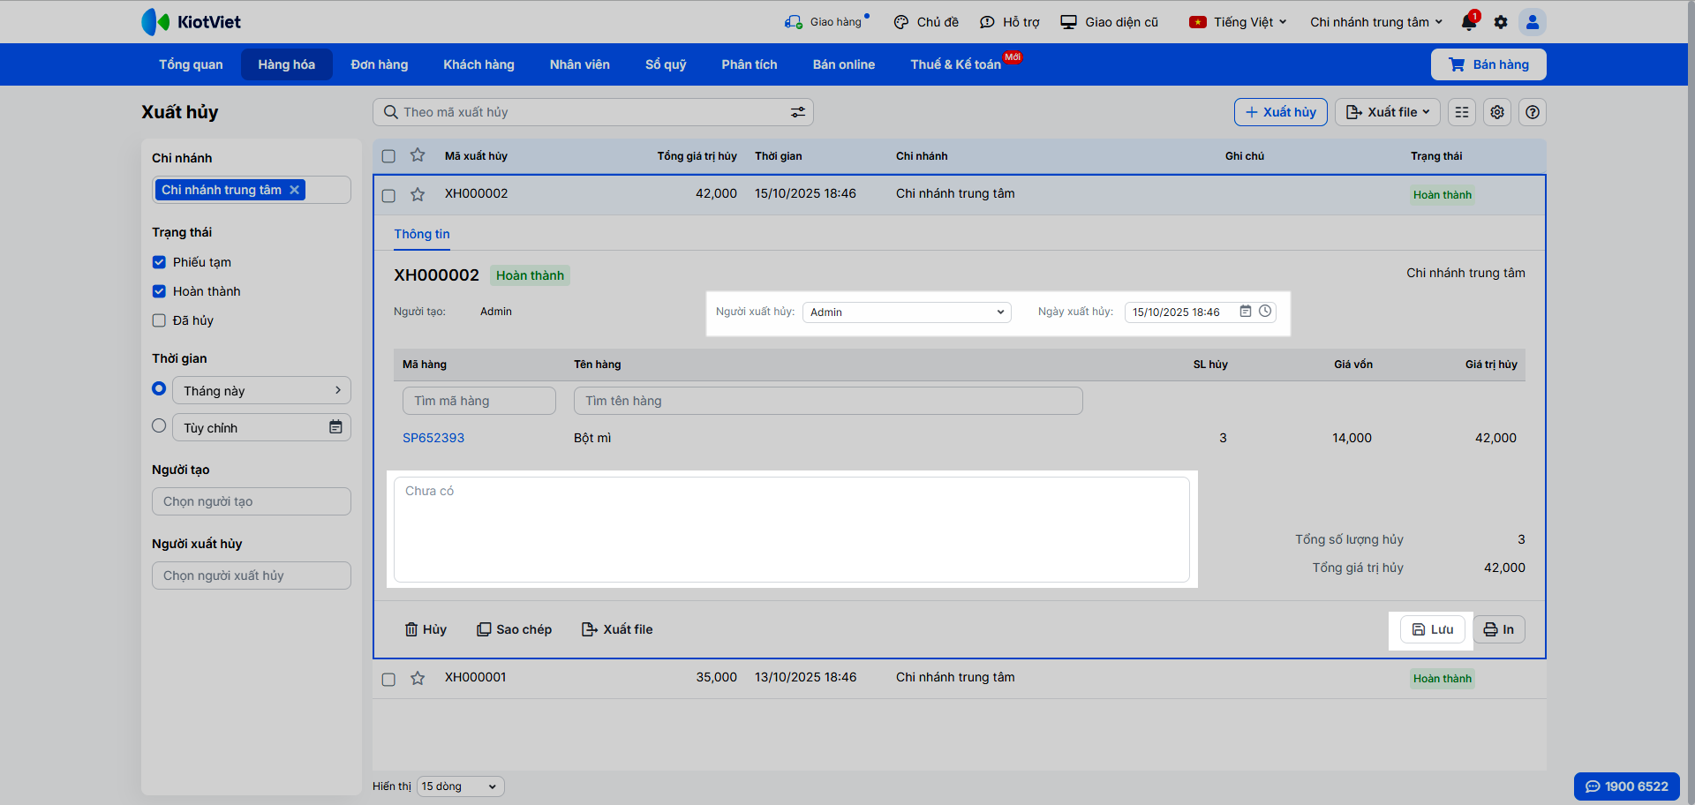Expand the Xuất file toolbar dropdown
Screen dimensions: 1695x805
(x=1388, y=112)
